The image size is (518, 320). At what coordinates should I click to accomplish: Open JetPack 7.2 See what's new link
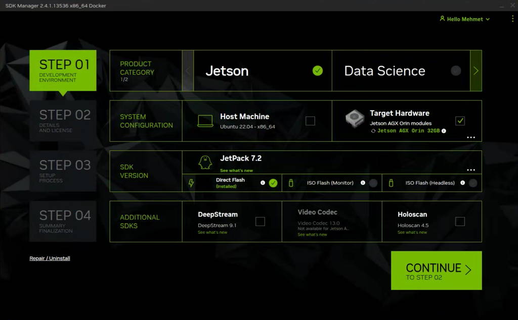pyautogui.click(x=236, y=171)
